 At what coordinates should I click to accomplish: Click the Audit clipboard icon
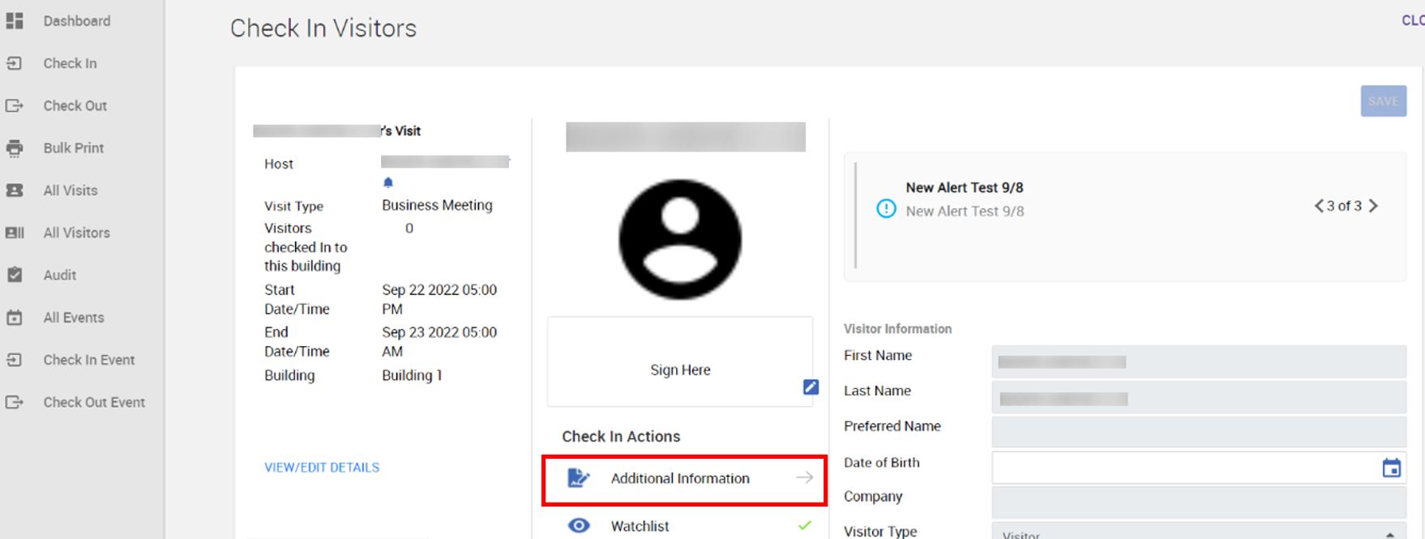tap(15, 275)
